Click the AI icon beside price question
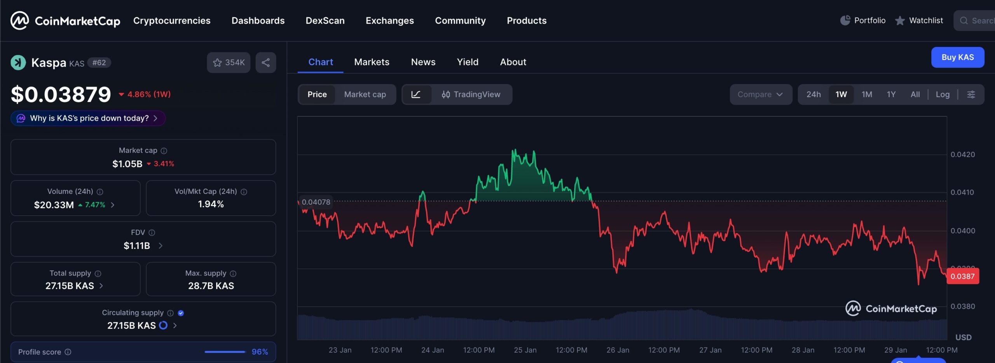This screenshot has width=995, height=363. pyautogui.click(x=21, y=118)
